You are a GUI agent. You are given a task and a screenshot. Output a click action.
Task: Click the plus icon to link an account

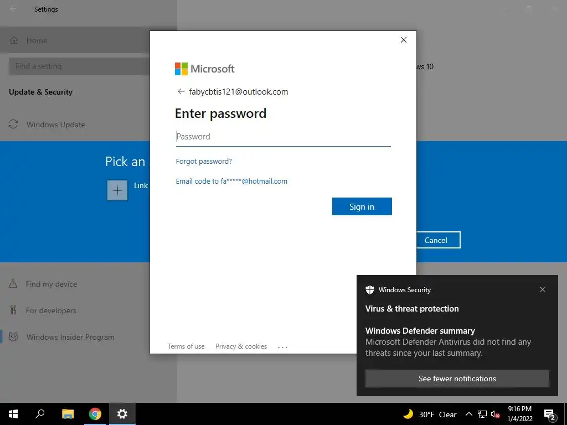117,190
